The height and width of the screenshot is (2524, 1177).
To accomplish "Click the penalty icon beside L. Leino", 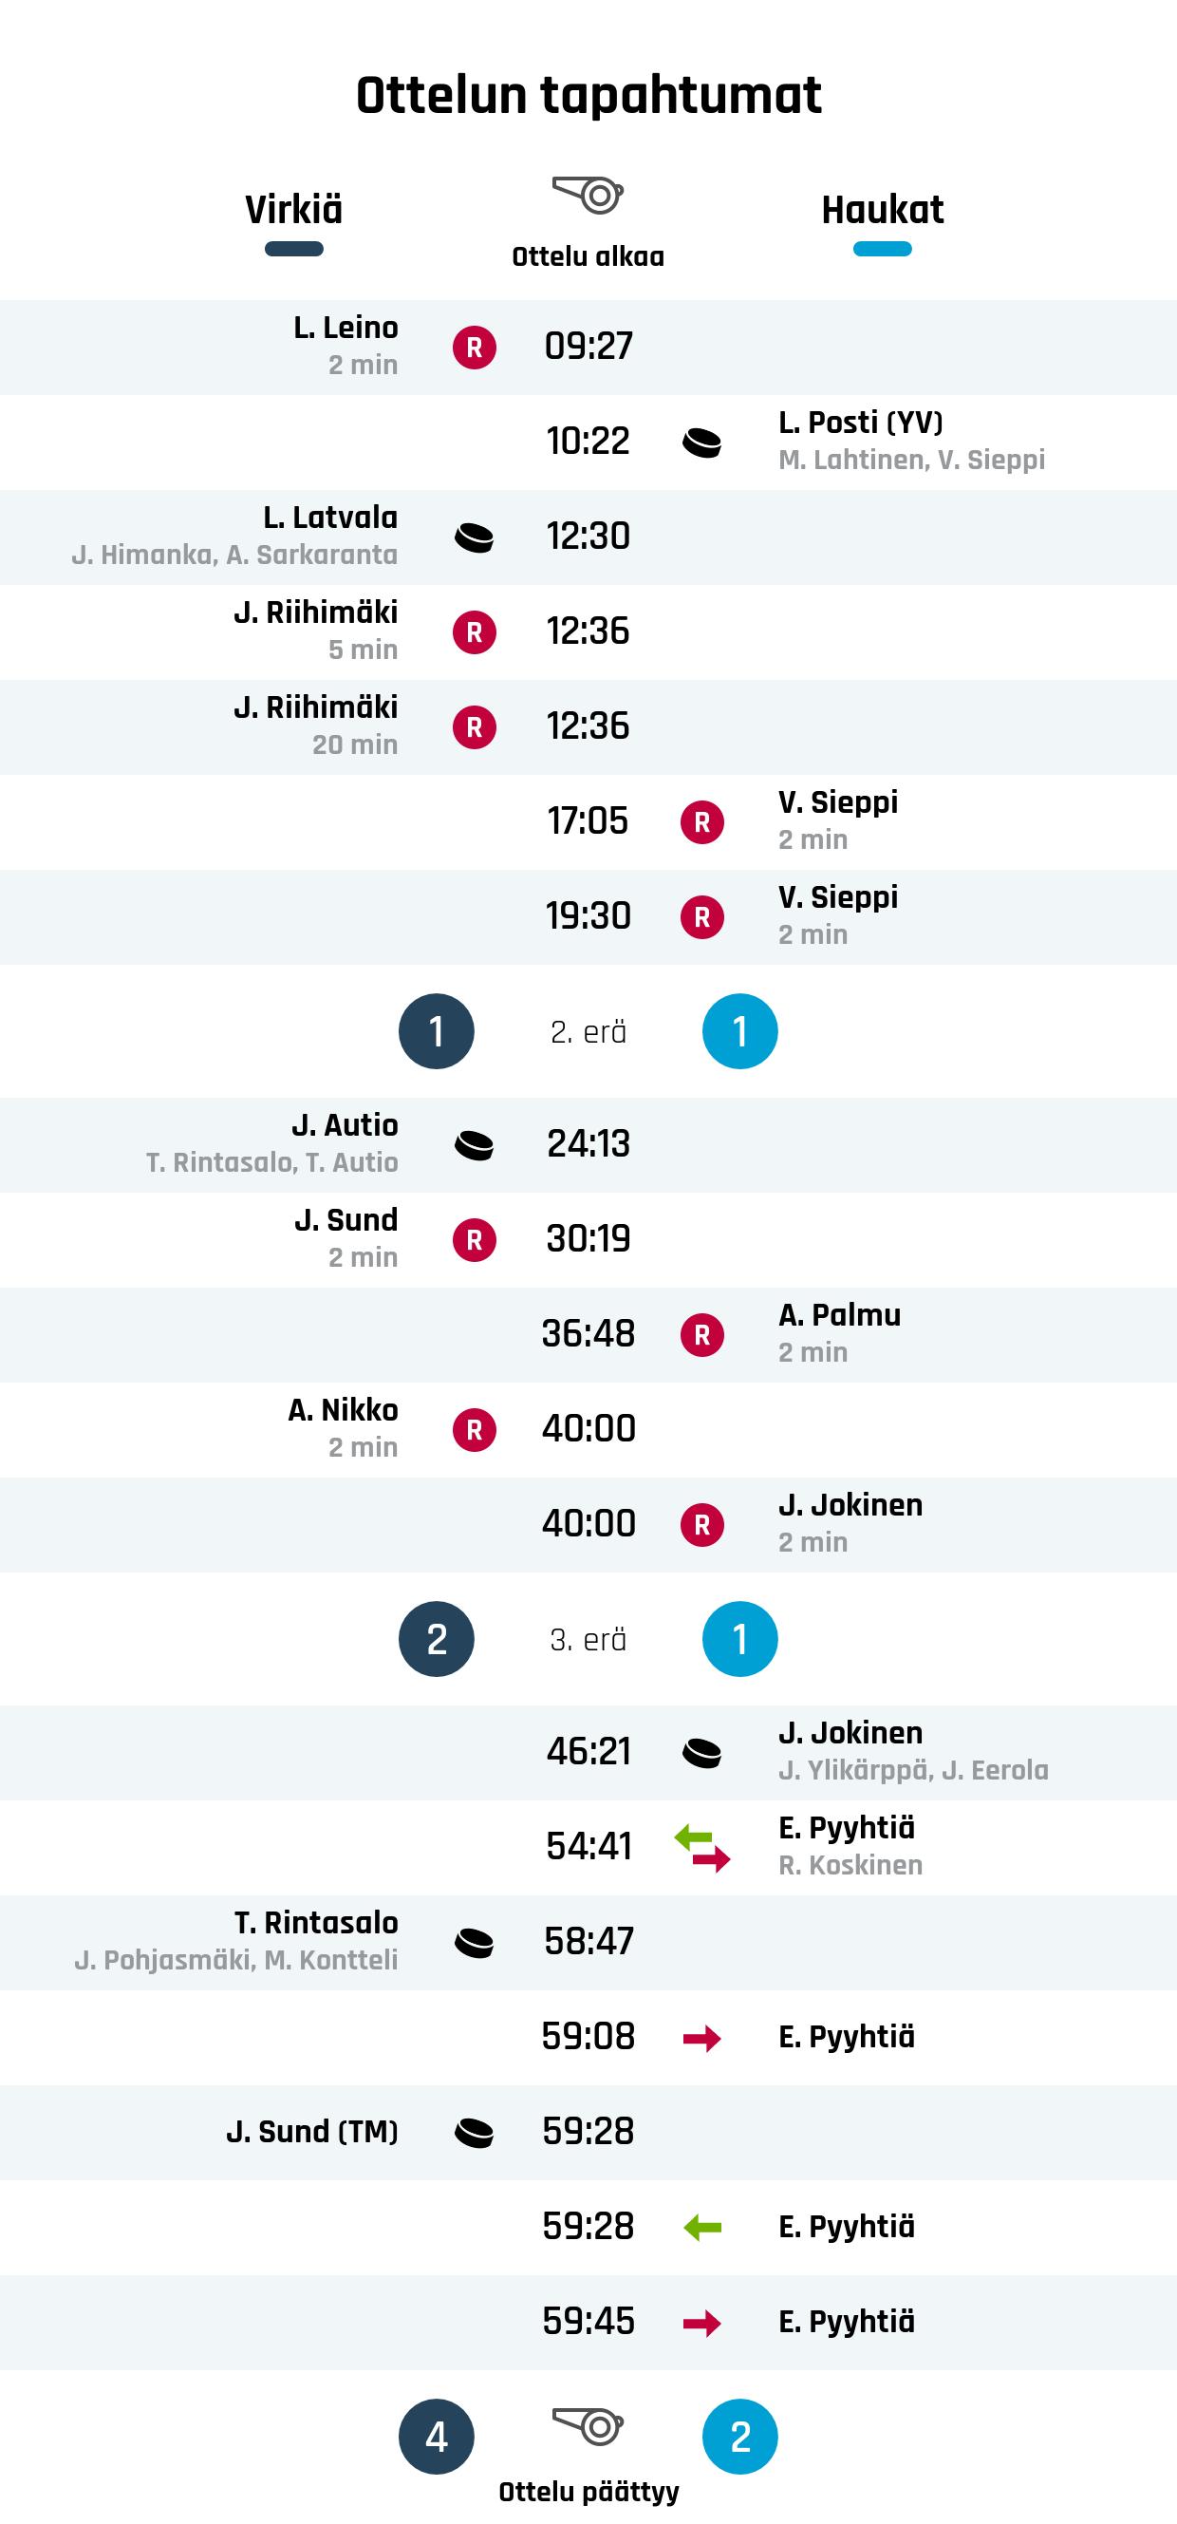I will 474,348.
